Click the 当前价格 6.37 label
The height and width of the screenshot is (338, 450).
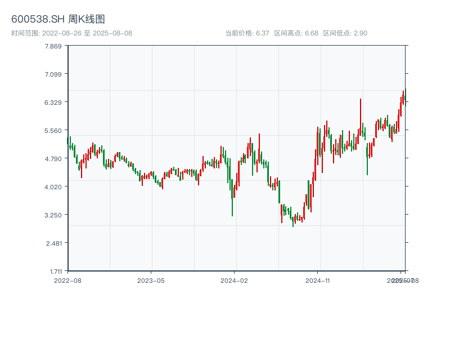coord(247,33)
